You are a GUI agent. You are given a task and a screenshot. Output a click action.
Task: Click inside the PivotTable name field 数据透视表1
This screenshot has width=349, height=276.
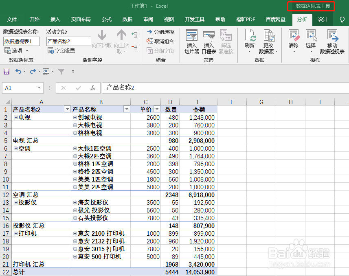[x=21, y=42]
